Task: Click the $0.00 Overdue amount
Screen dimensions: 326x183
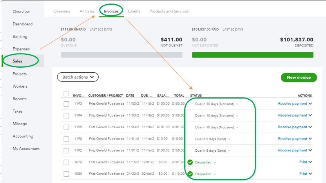Action: point(68,39)
